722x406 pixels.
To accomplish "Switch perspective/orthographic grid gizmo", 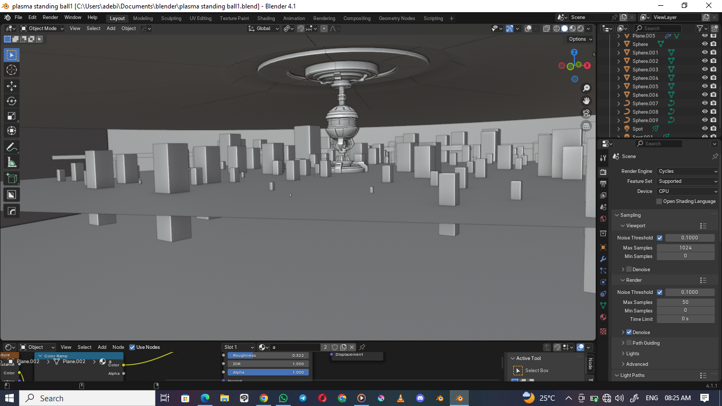I will pyautogui.click(x=586, y=126).
